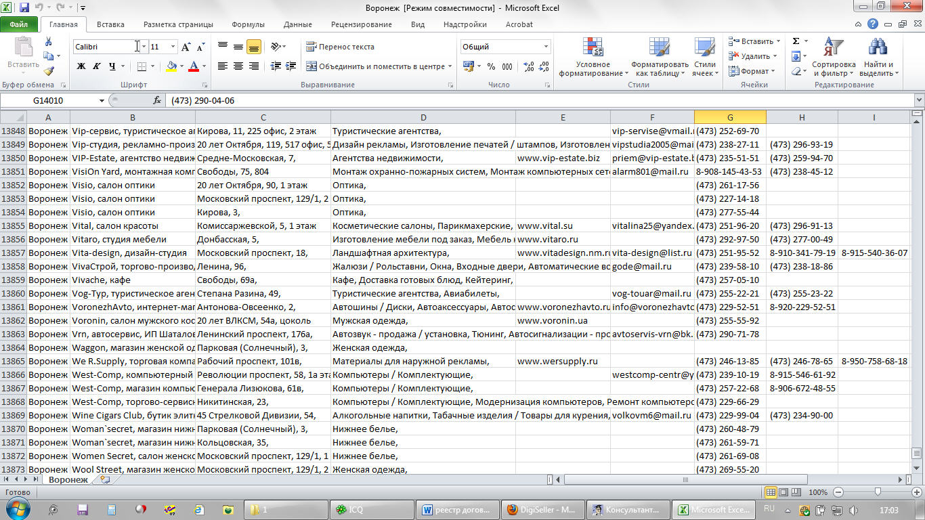Increase font size with the large A
The width and height of the screenshot is (925, 520).
coord(186,47)
